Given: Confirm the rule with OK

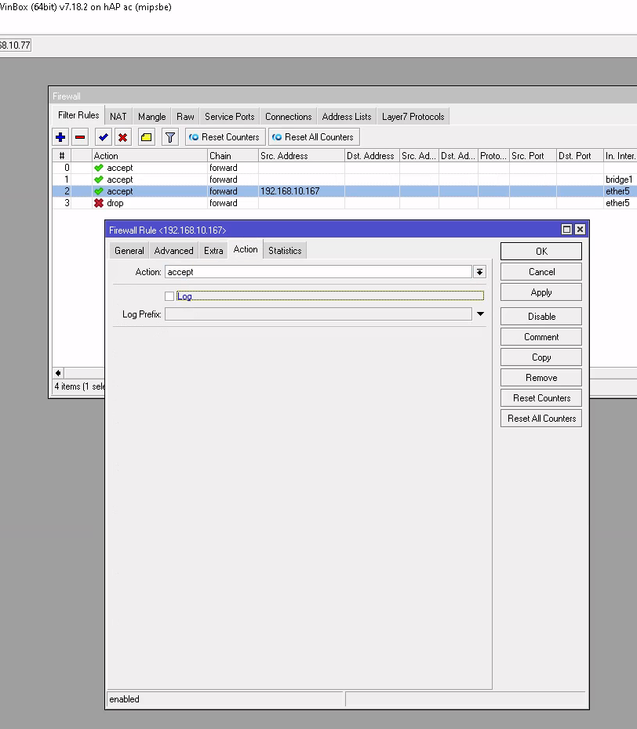Looking at the screenshot, I should 541,252.
